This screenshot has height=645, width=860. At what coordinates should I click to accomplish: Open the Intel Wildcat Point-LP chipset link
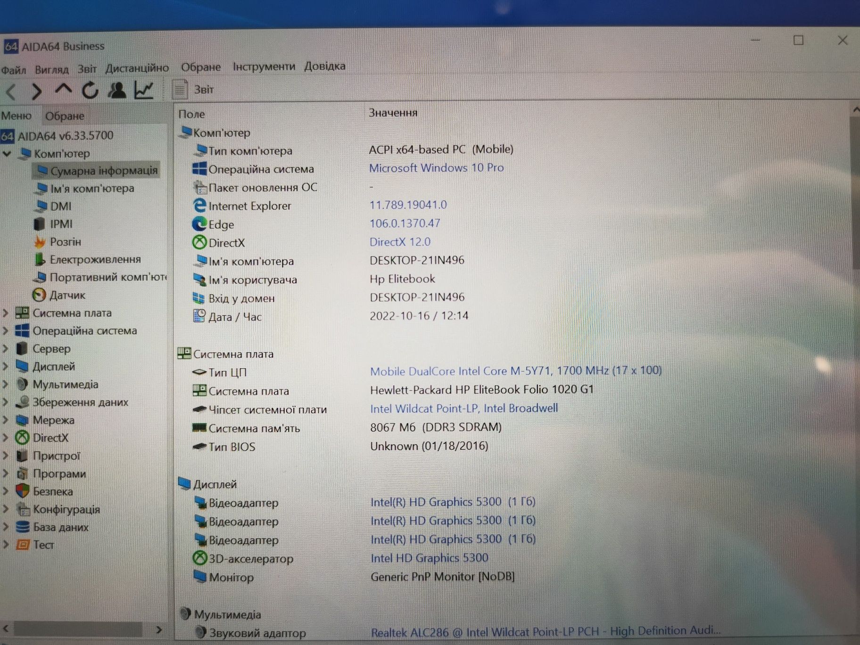point(463,408)
